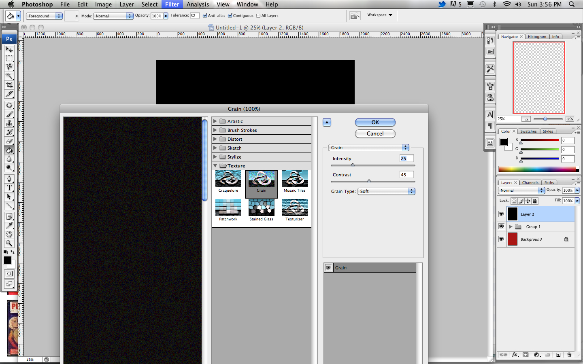Expand the Artistic filter folder
The width and height of the screenshot is (583, 364).
tap(215, 121)
